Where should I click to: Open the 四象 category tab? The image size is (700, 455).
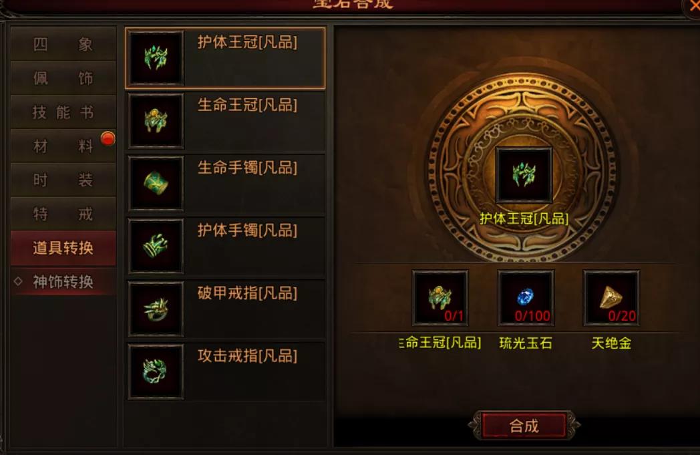pos(63,44)
